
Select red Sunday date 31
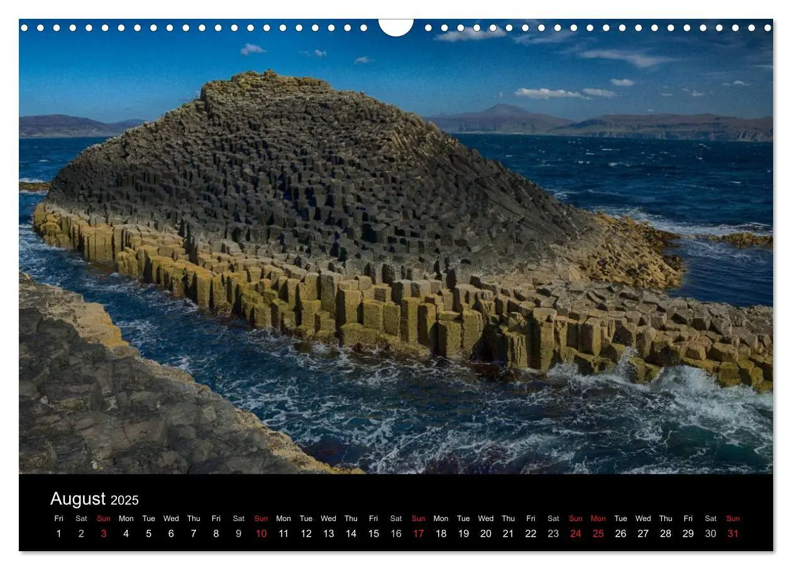733,534
